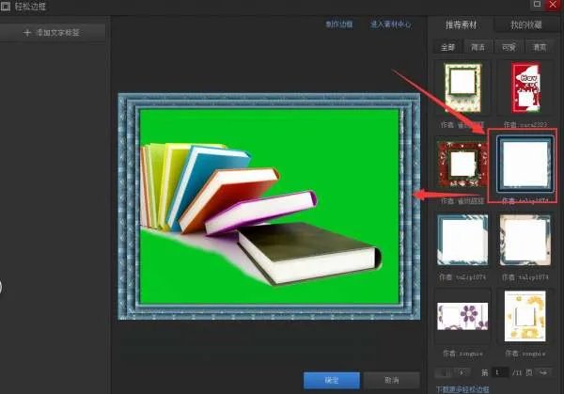Select the 简洁 category filter
The image size is (564, 394).
[x=478, y=47]
